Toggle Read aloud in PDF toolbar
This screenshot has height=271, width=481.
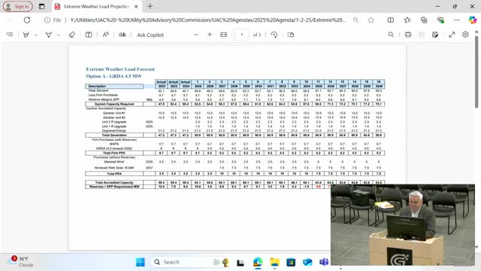(105, 35)
